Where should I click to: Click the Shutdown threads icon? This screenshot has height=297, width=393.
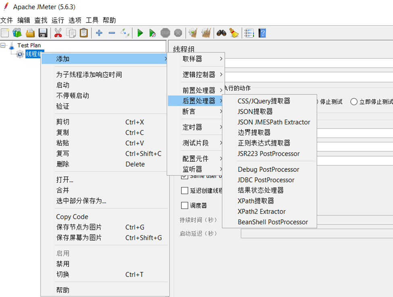click(x=178, y=33)
